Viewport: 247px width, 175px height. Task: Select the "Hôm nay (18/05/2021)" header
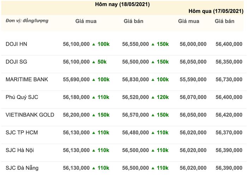122,4
